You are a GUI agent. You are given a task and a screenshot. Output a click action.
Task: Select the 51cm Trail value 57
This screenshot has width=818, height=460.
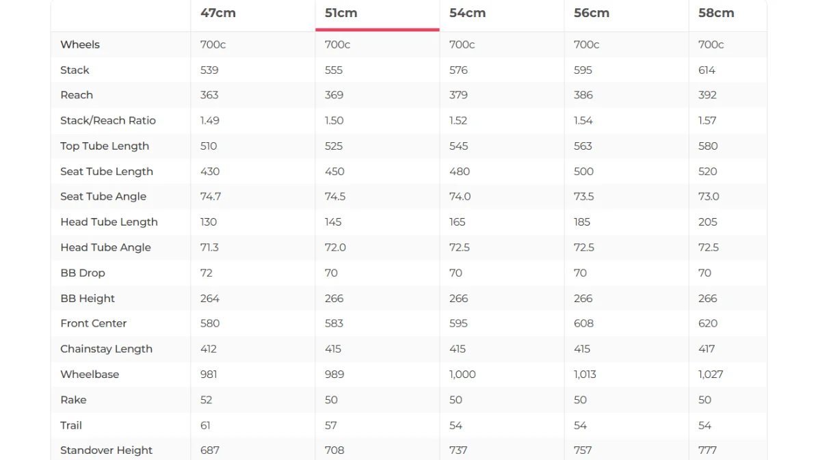click(331, 425)
